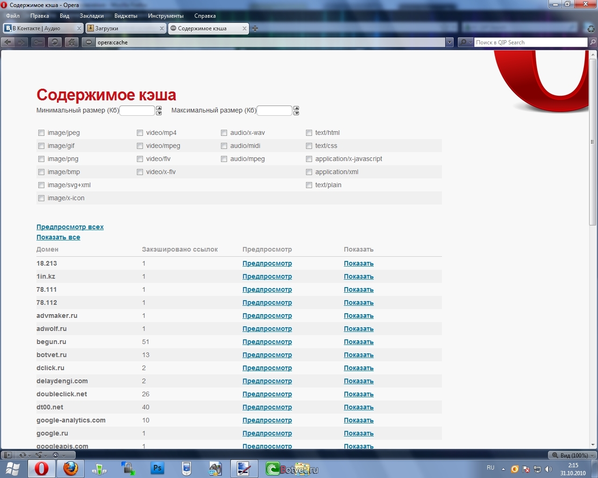Viewport: 598px width, 478px height.
Task: Open the closed tabs trash icon
Action: pos(591,28)
